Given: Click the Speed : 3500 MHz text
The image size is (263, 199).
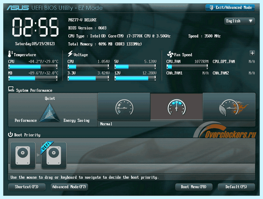Looking at the screenshot, I should point(204,36).
